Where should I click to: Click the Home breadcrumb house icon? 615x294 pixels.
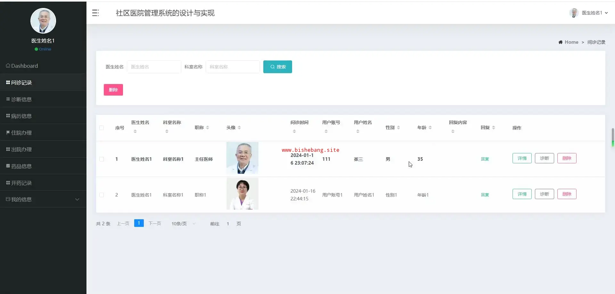560,42
